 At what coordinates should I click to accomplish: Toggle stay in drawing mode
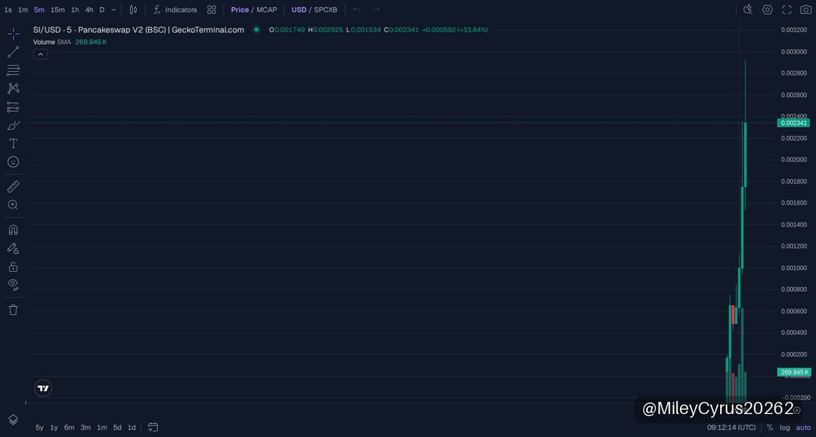[13, 248]
